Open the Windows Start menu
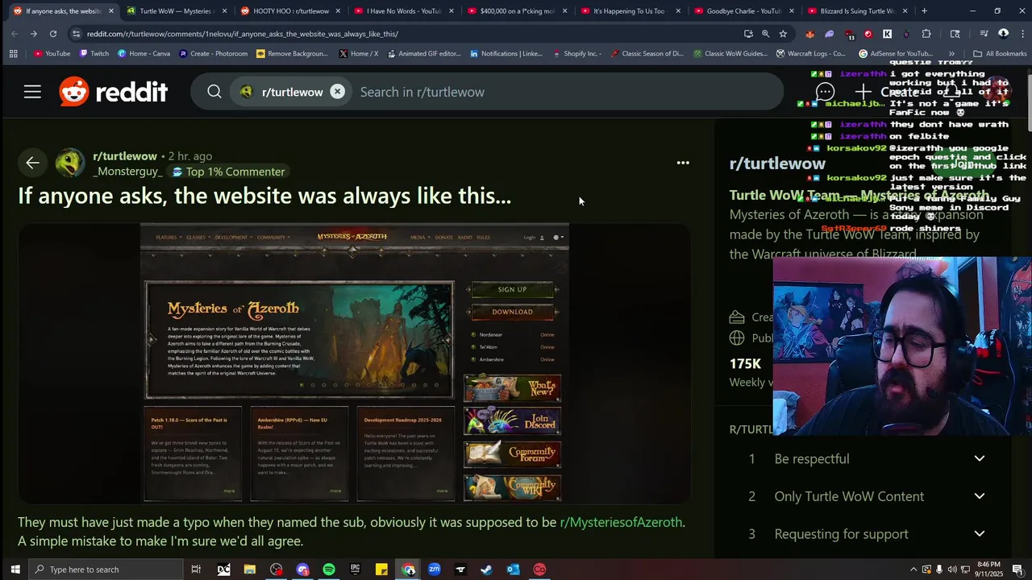The width and height of the screenshot is (1032, 580). click(15, 570)
